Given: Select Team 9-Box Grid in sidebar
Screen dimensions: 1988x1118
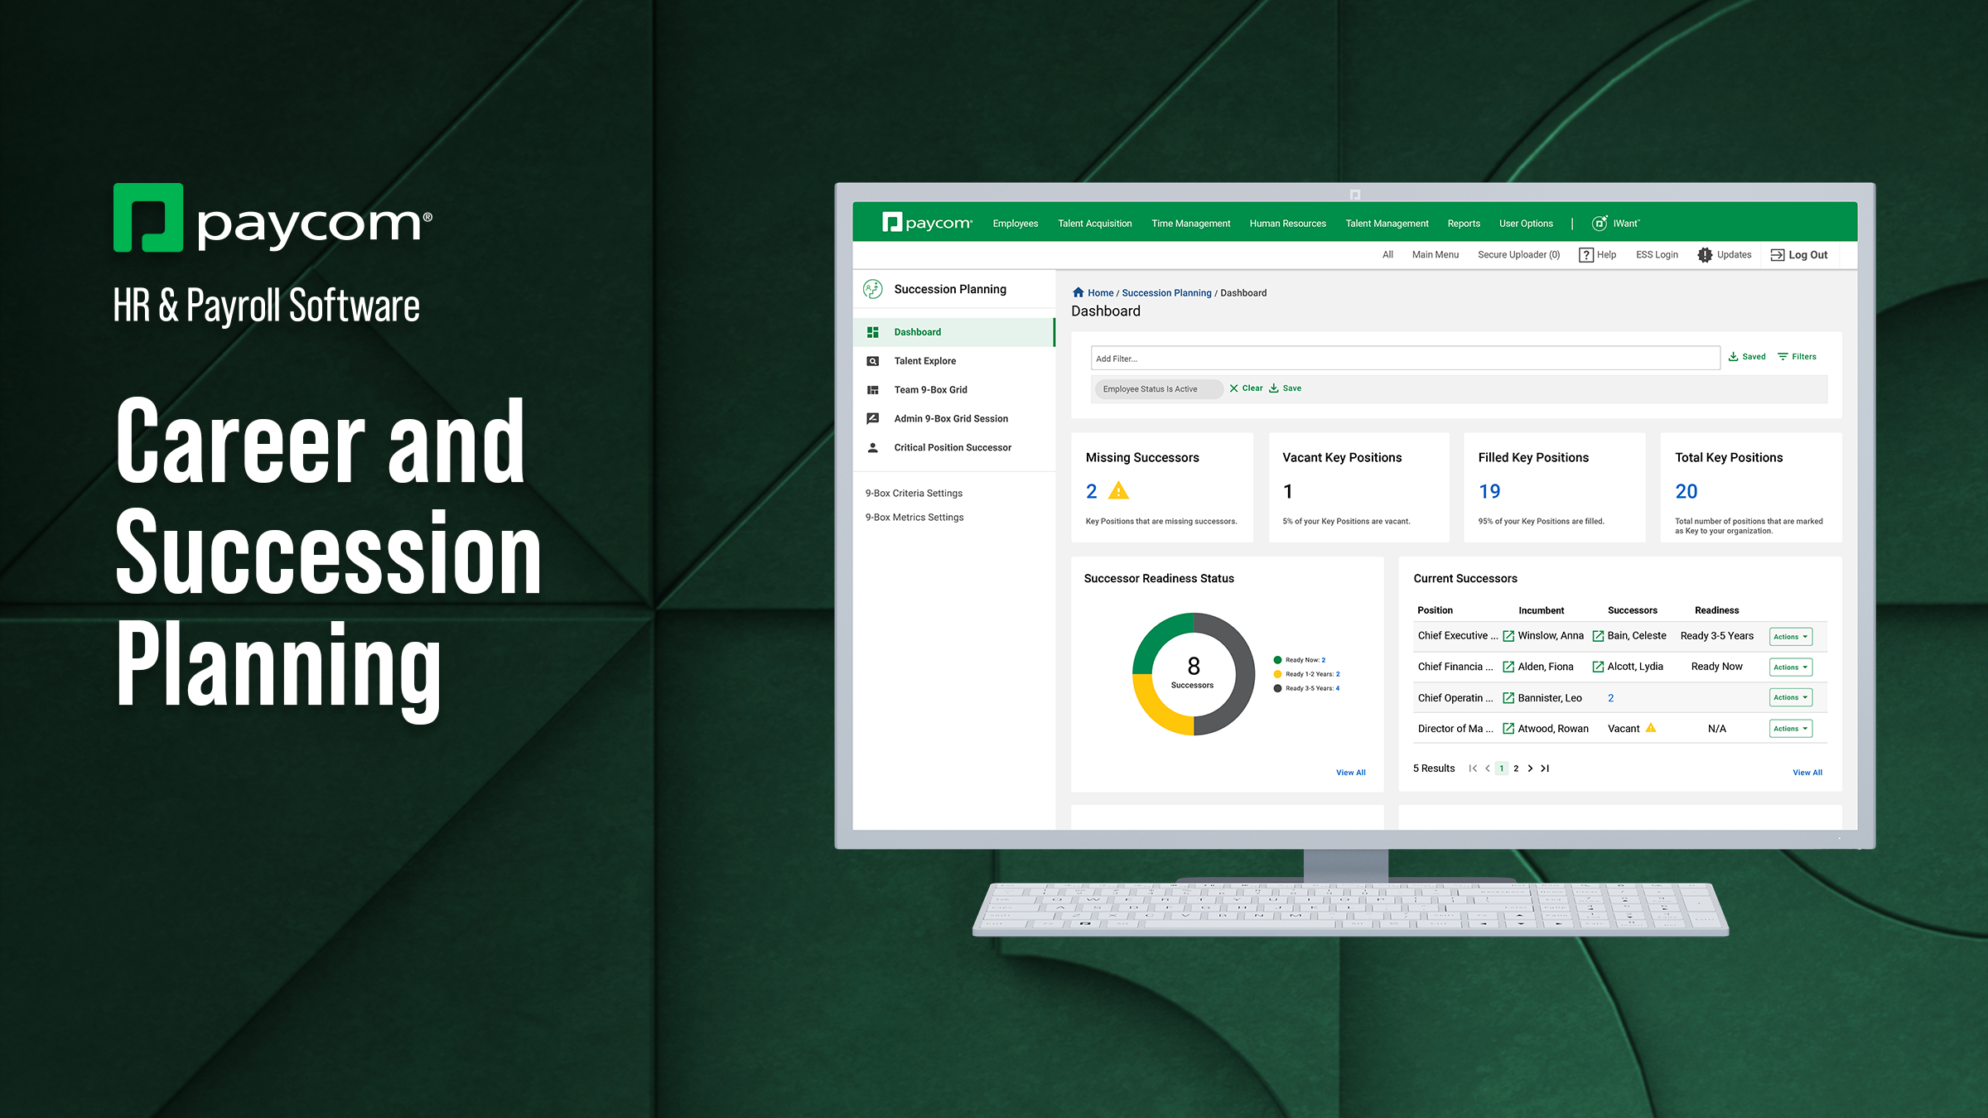Looking at the screenshot, I should pos(930,390).
